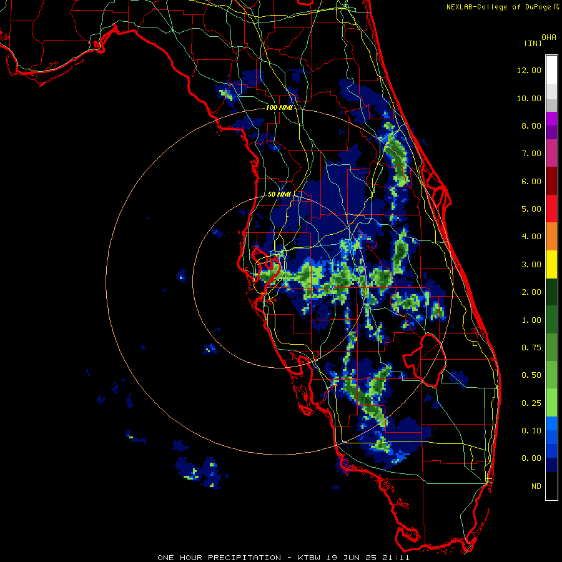This screenshot has width=562, height=562.
Task: Select the 8.00 legend value
Action: [531, 126]
